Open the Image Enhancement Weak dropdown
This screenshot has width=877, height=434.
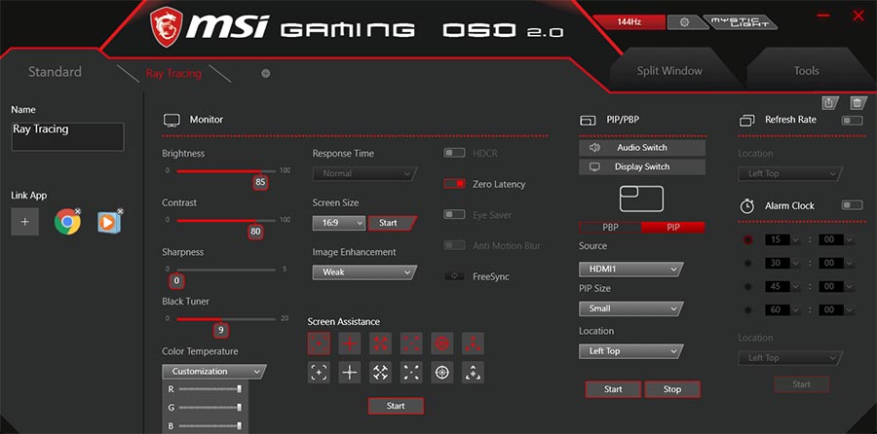364,272
